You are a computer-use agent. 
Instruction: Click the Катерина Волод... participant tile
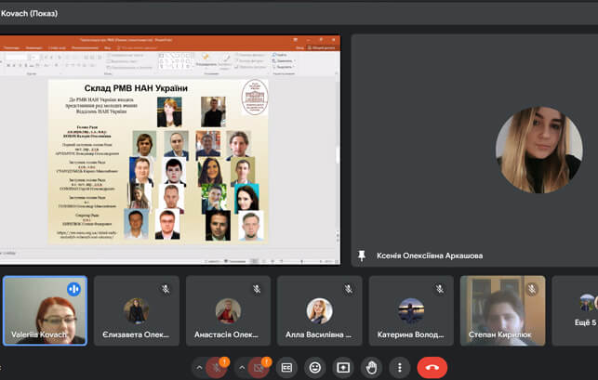coord(411,311)
